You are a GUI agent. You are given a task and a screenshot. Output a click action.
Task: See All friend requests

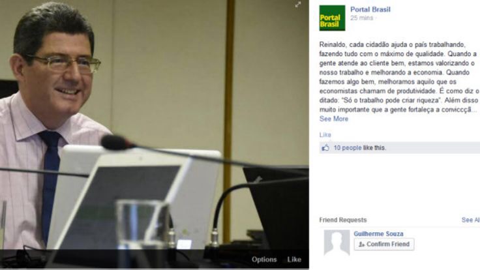[470, 220]
